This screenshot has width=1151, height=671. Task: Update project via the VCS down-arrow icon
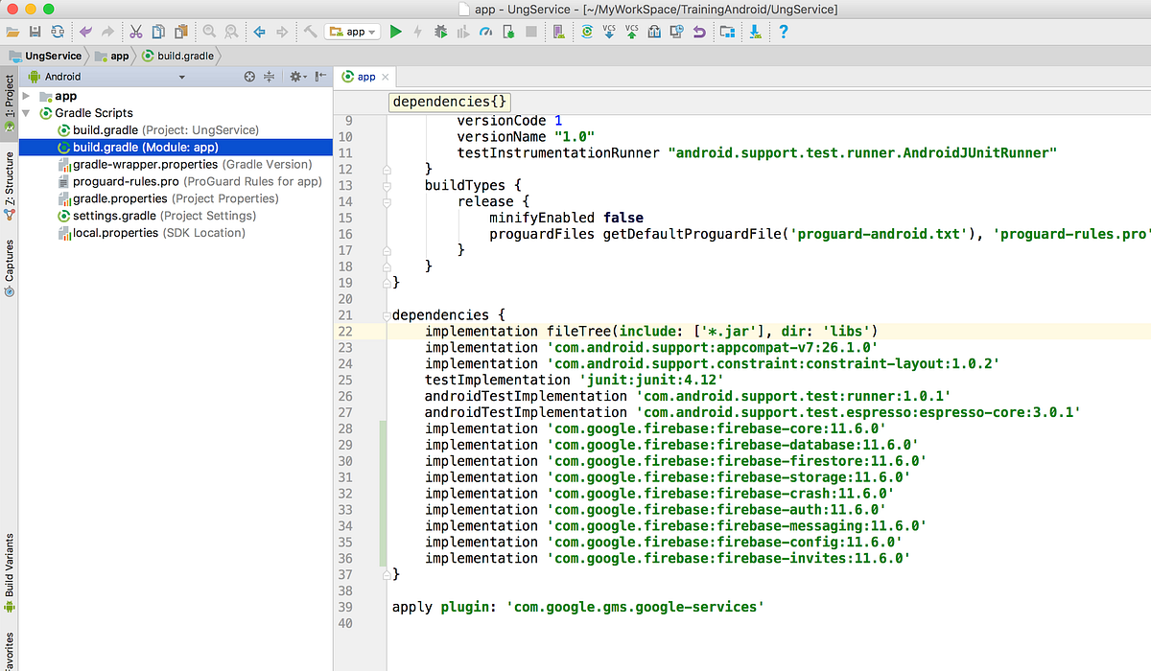click(x=608, y=31)
